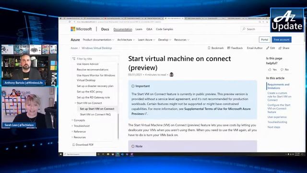Jump to Requirements and limitations
Screen dimensions: 307x173
(278, 86)
